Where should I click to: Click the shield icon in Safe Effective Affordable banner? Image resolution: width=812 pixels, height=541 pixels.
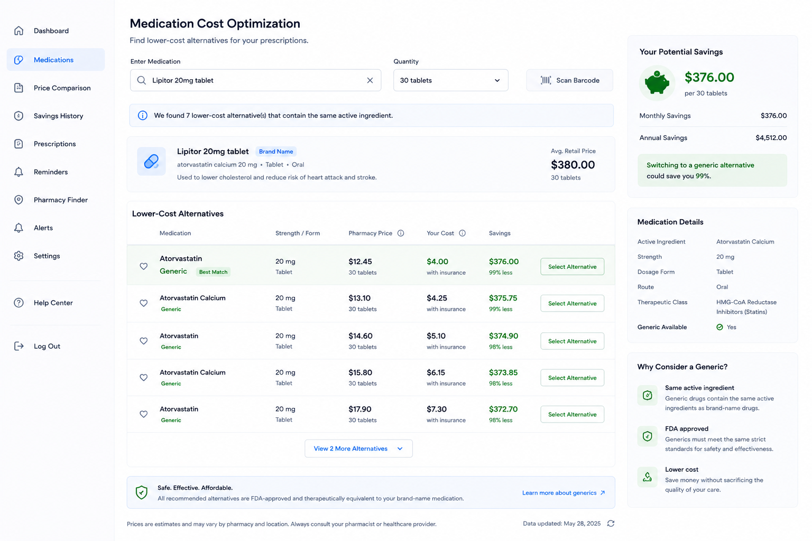(141, 492)
